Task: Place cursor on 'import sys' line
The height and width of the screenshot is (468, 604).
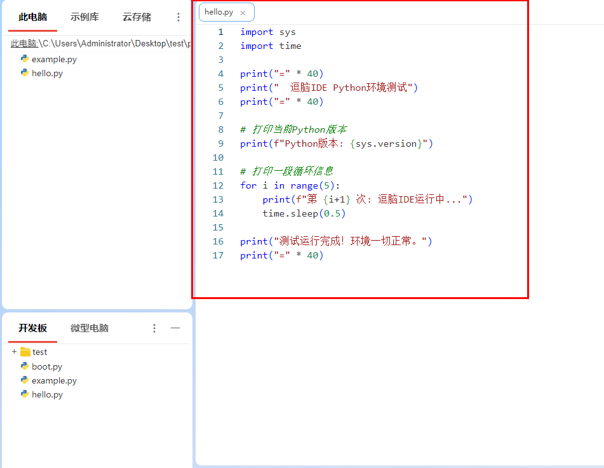Action: click(x=268, y=32)
